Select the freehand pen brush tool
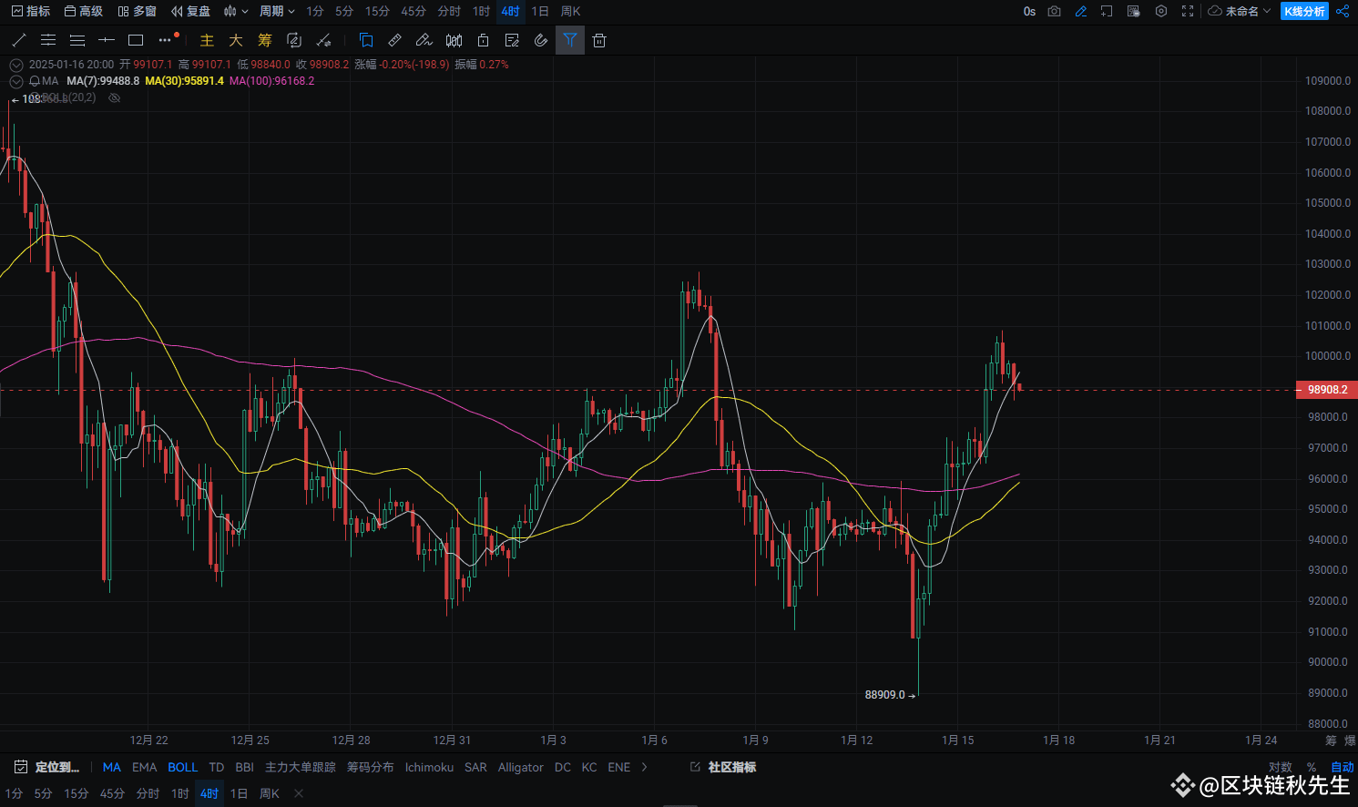The width and height of the screenshot is (1358, 807). [424, 40]
